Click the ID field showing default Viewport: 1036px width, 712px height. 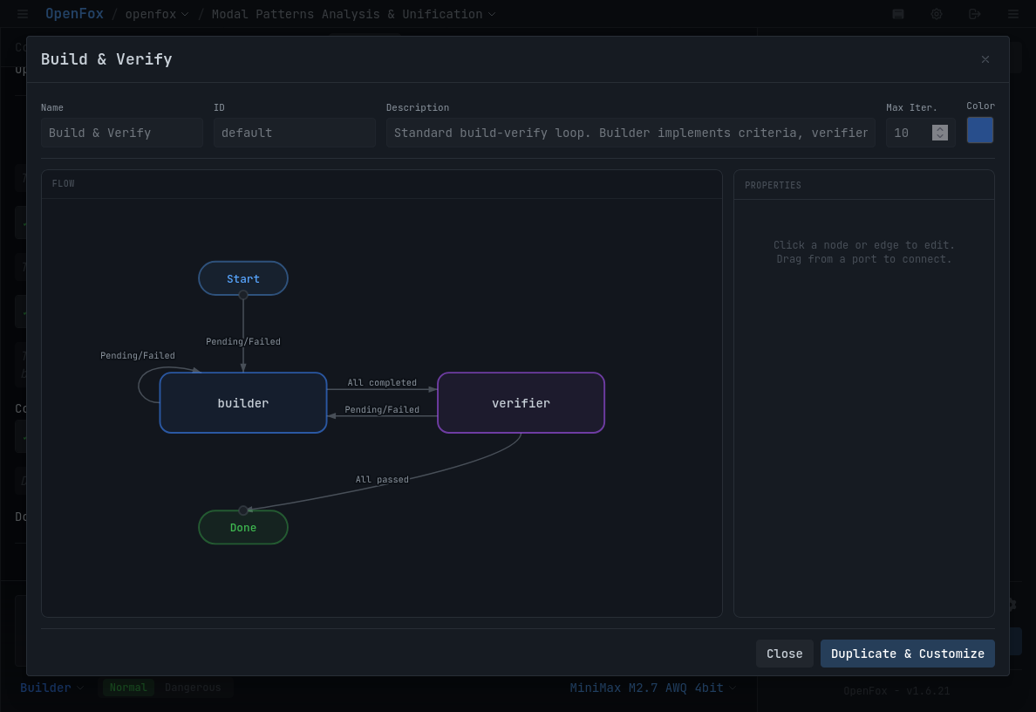tap(294, 133)
